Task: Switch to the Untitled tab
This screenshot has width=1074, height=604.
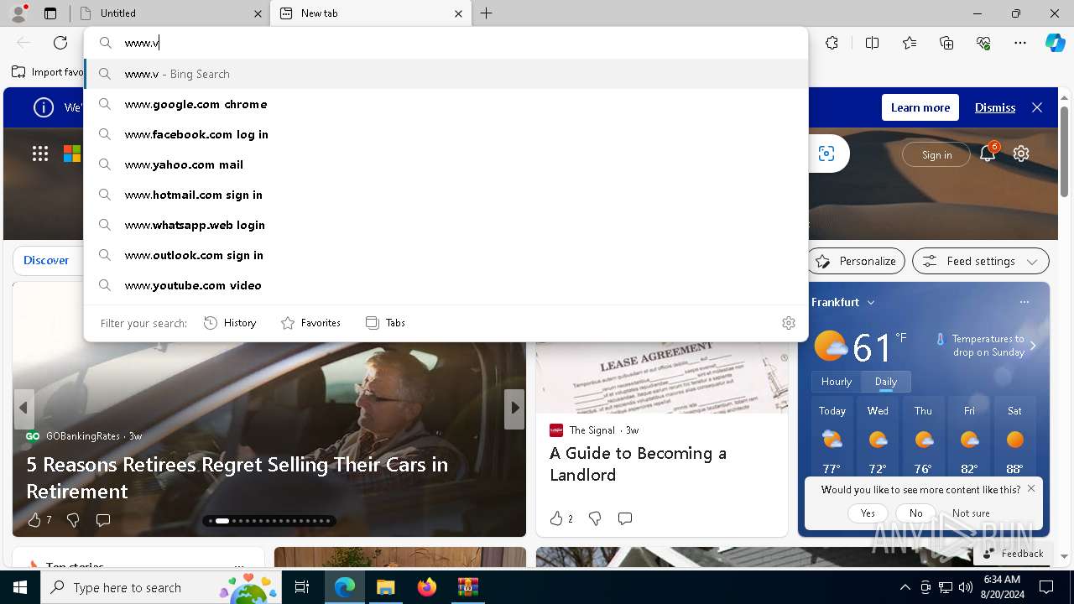Action: point(170,13)
